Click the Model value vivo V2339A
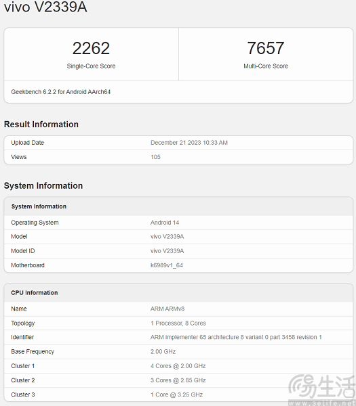The height and width of the screenshot is (406, 356). point(167,236)
